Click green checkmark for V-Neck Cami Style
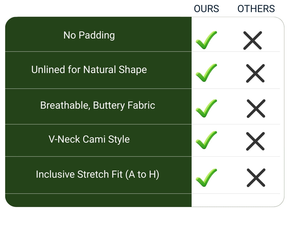 coord(206,140)
